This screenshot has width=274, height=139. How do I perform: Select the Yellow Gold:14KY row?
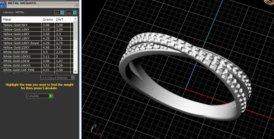37,34
